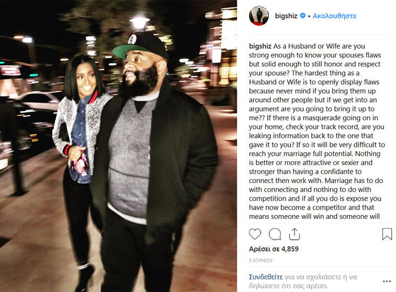Save the post with the bookmark icon
The image size is (396, 292).
point(387,234)
